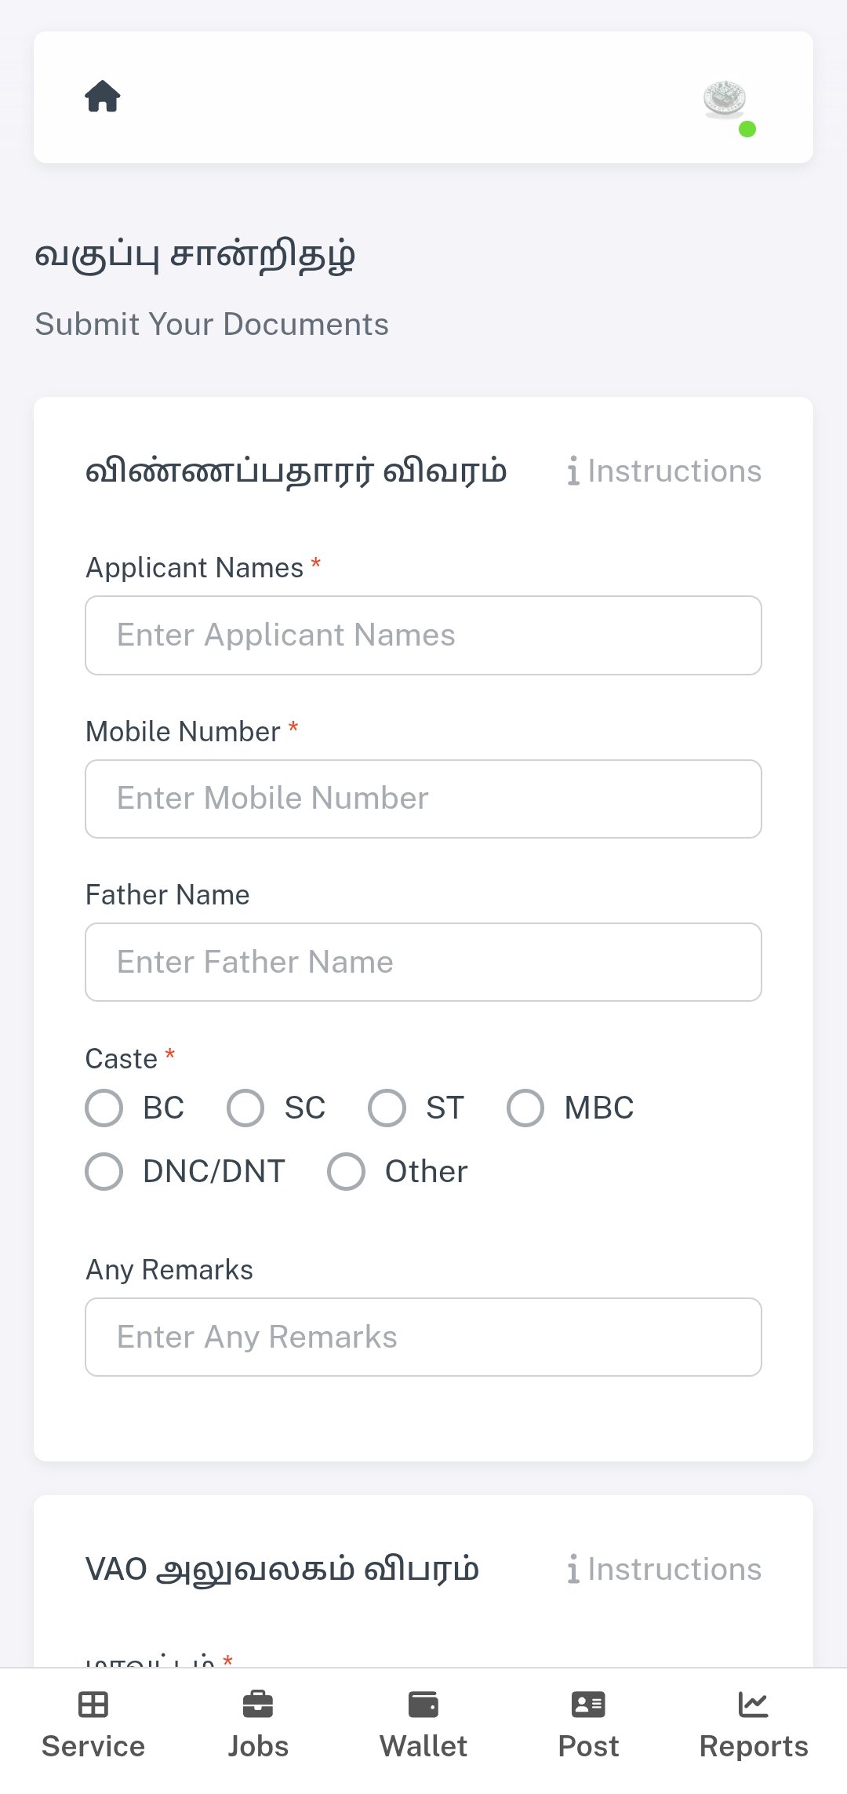Click the info icon beside applicant details Instructions

573,471
